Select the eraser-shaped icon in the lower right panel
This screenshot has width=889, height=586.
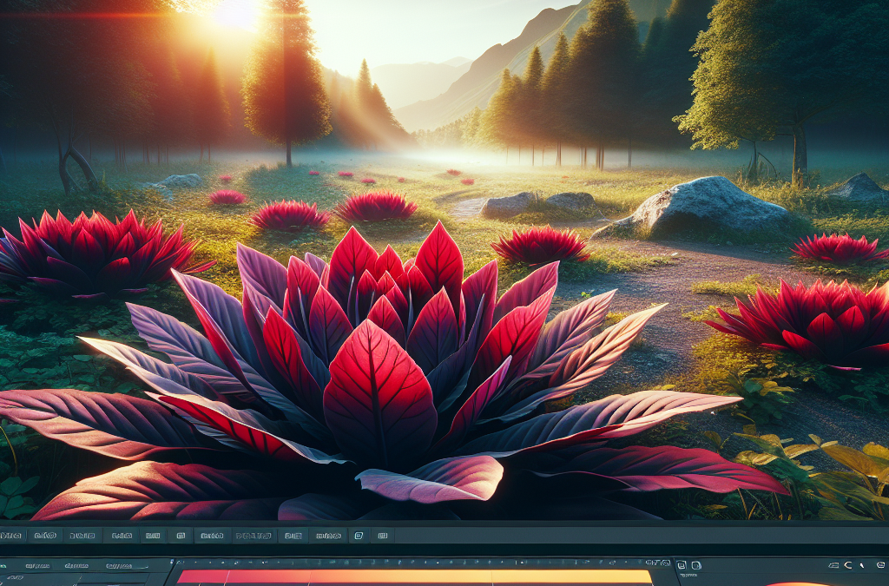click(833, 565)
